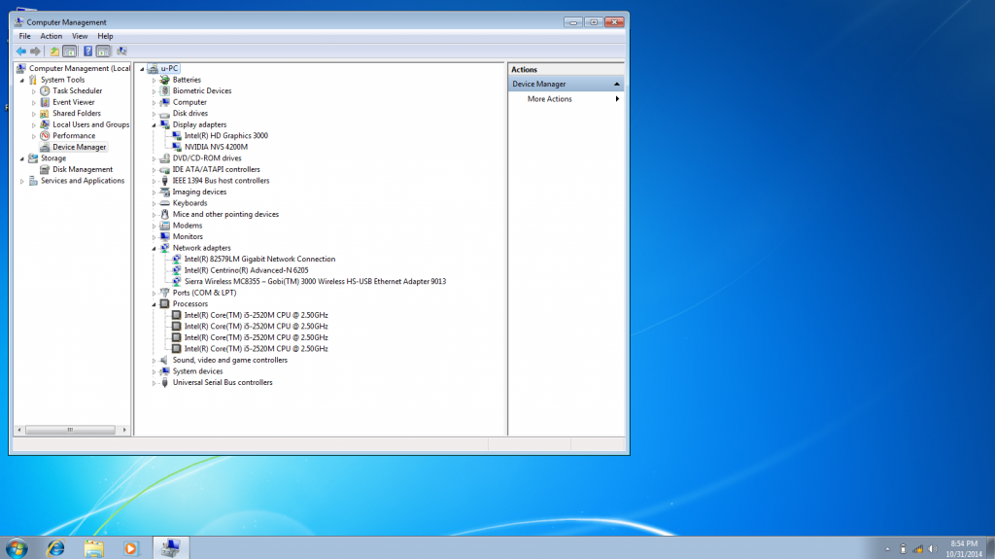Viewport: 995px width, 559px height.
Task: Click the Forward arrow toolbar icon
Action: (36, 52)
